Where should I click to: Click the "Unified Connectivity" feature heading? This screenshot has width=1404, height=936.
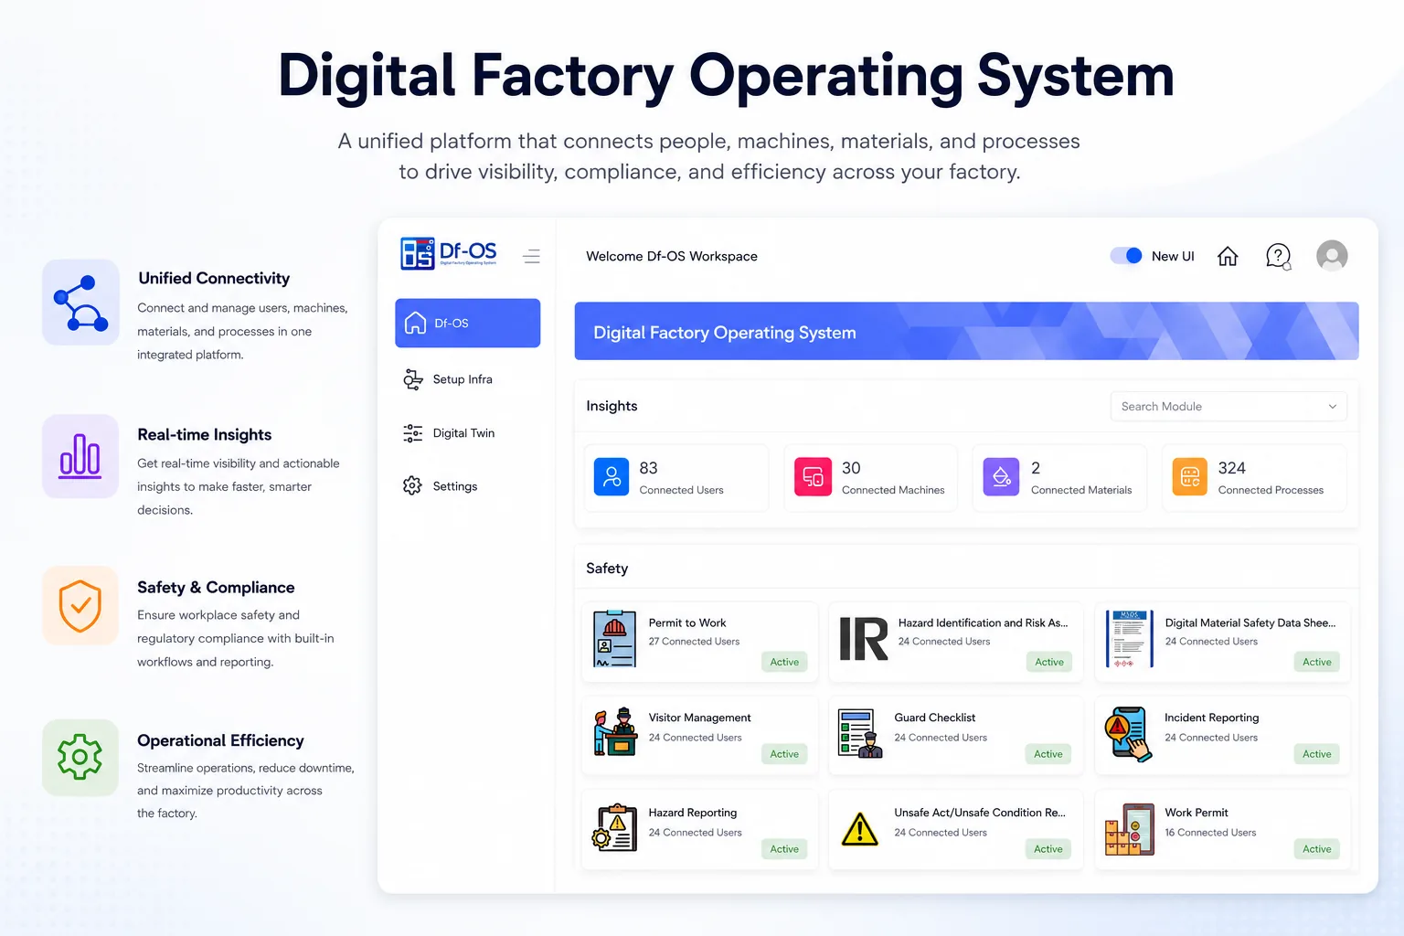pos(214,278)
